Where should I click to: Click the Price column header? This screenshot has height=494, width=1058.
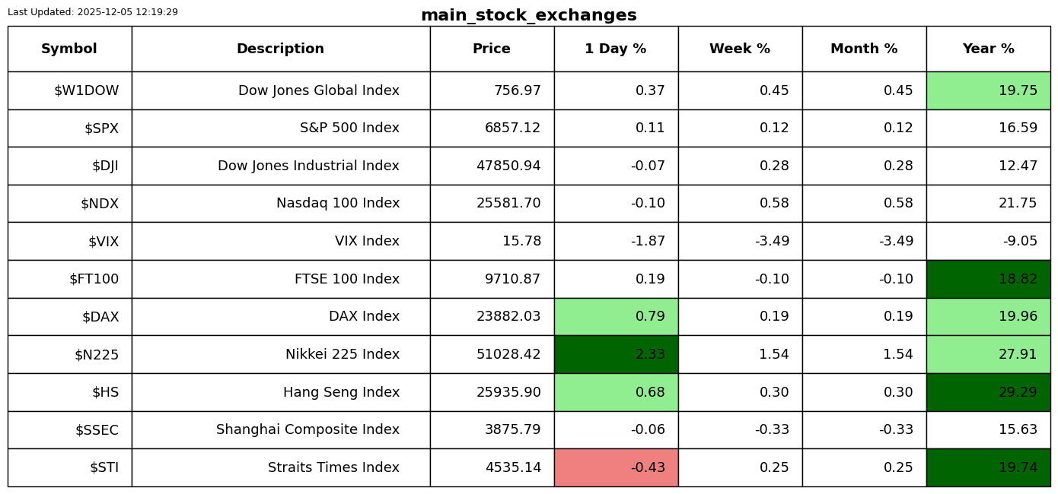pos(492,49)
